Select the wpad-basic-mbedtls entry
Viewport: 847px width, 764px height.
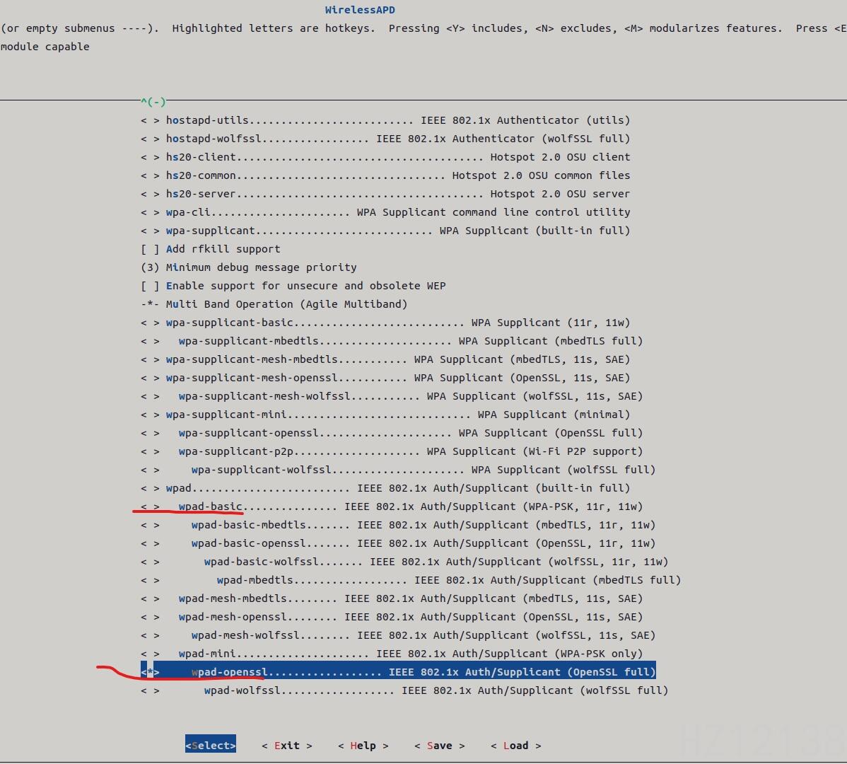tap(398, 524)
